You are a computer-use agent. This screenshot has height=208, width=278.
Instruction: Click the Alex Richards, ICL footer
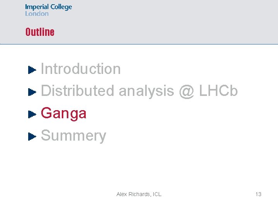(139, 194)
